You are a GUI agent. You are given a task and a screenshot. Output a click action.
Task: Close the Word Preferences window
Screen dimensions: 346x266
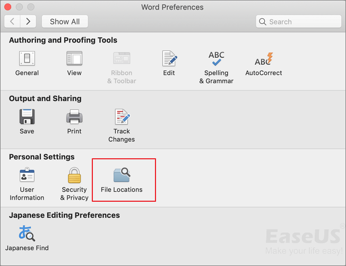coord(8,7)
